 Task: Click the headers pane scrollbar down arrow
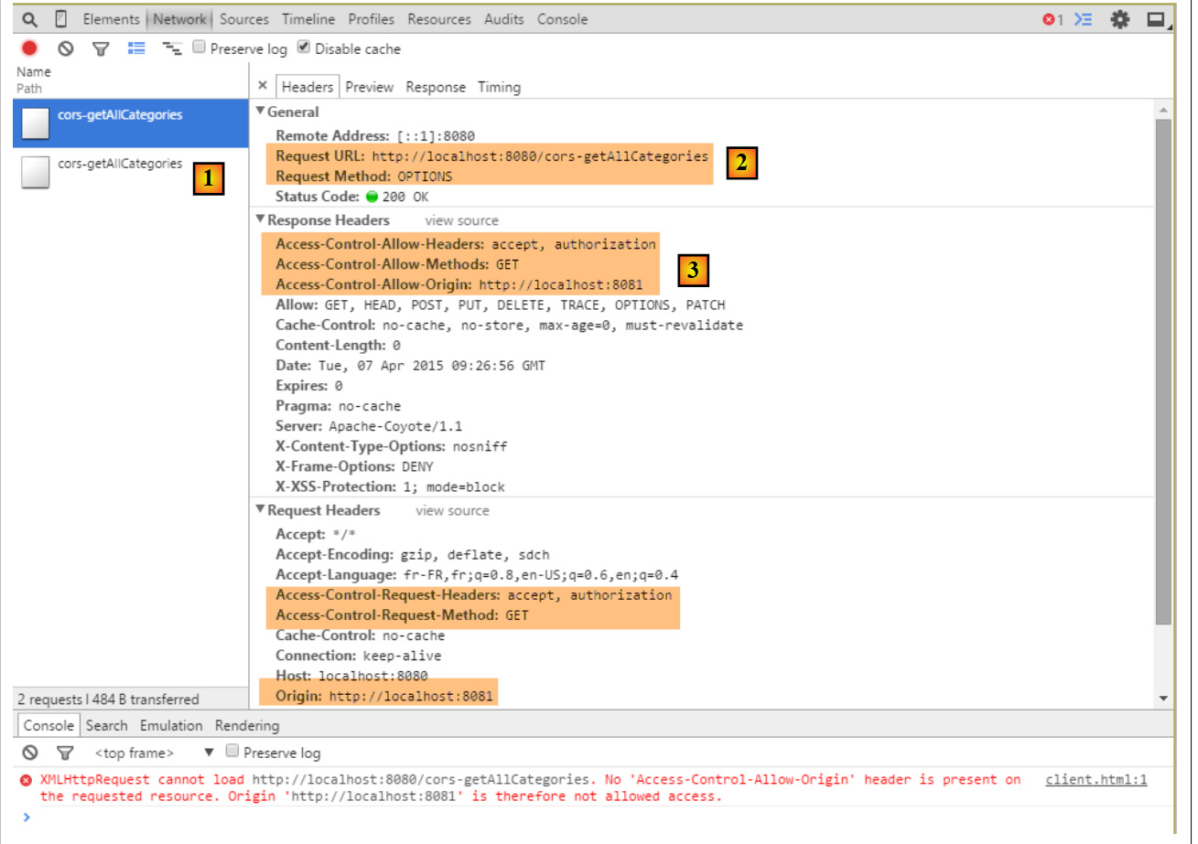tap(1164, 698)
